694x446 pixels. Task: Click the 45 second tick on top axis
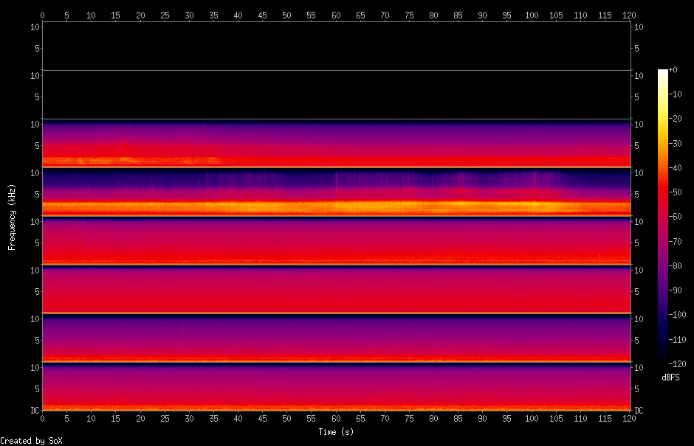[x=262, y=14]
